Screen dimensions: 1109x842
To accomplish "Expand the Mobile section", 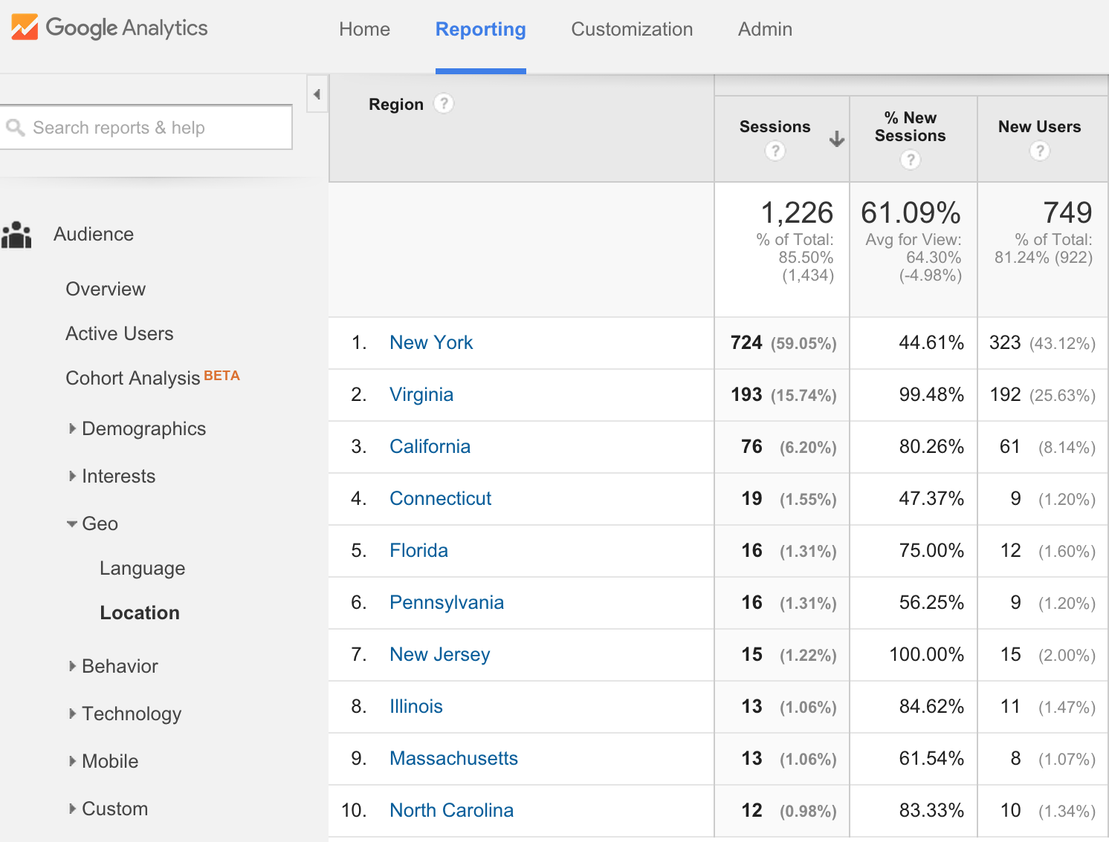I will 72,761.
